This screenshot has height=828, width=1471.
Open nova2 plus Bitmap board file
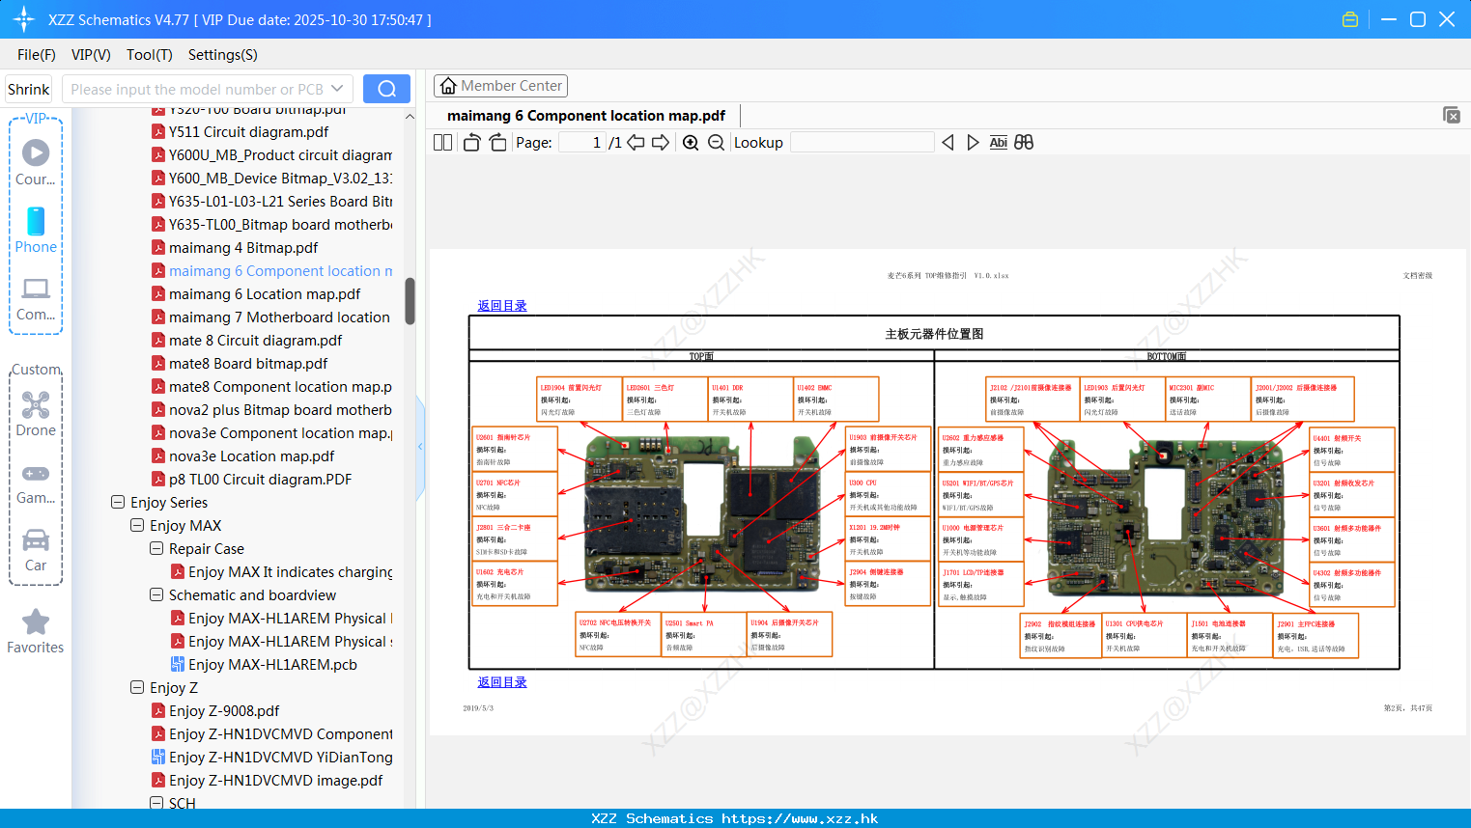pos(271,410)
